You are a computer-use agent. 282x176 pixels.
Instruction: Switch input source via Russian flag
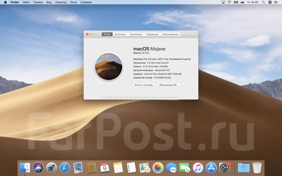242,2
